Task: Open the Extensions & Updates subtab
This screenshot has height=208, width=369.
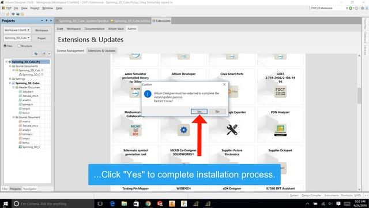Action: point(101,51)
